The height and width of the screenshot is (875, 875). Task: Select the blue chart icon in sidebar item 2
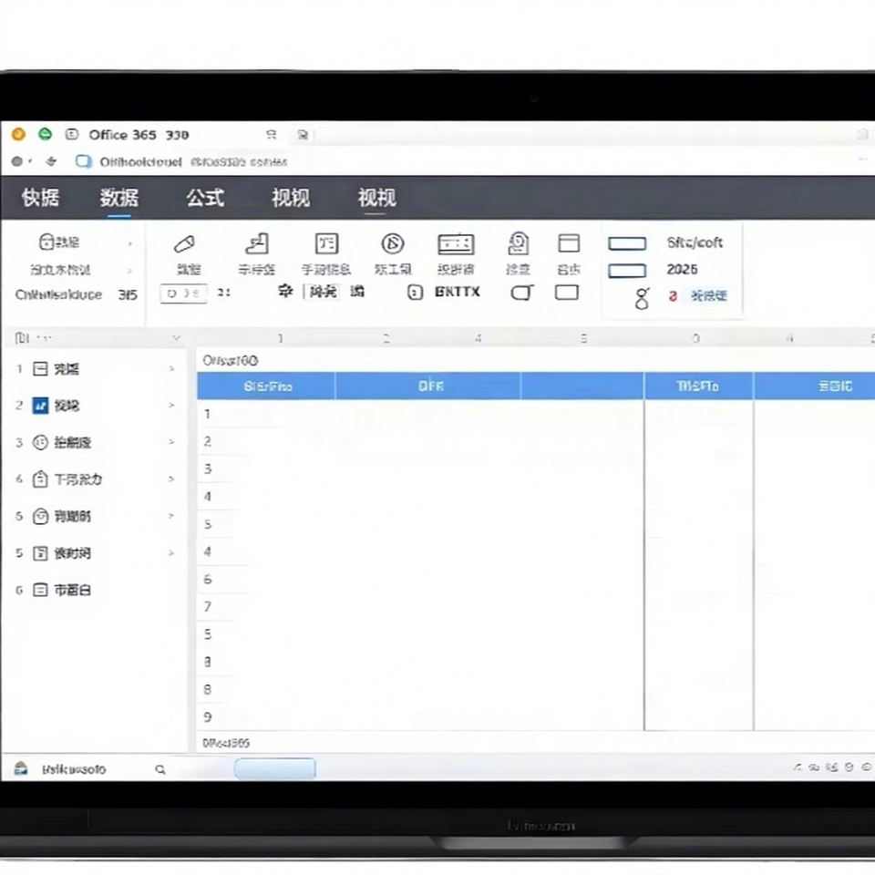[x=40, y=406]
